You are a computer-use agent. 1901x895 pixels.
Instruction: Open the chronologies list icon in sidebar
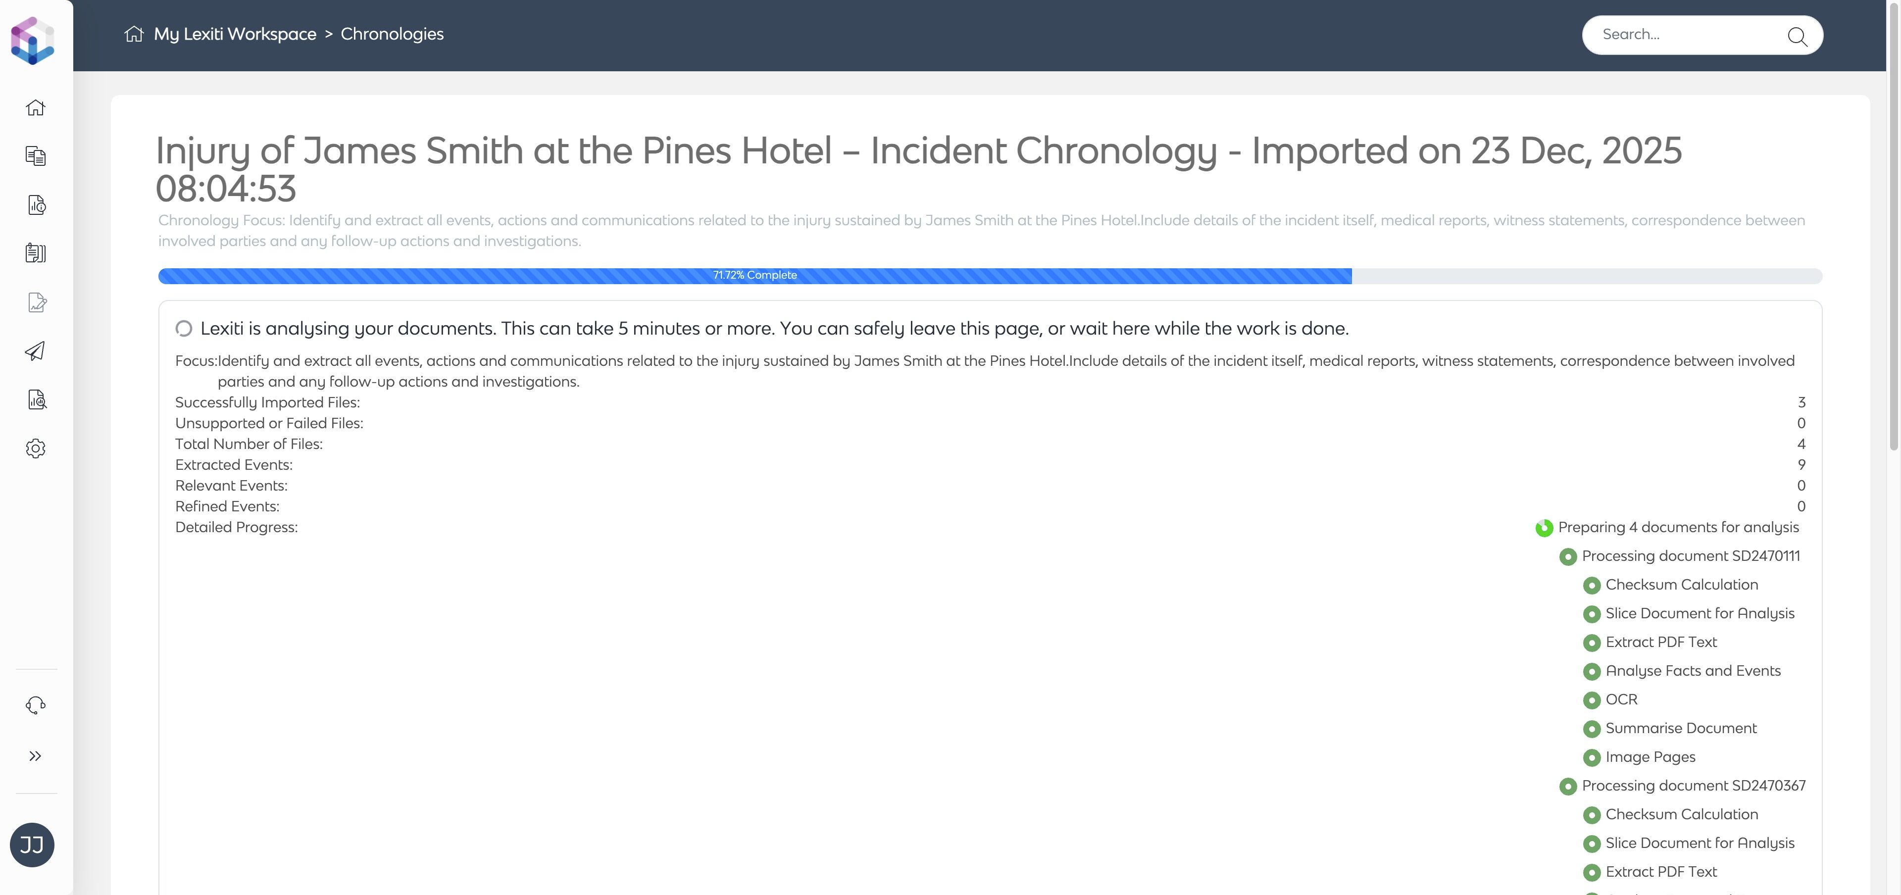pos(36,253)
